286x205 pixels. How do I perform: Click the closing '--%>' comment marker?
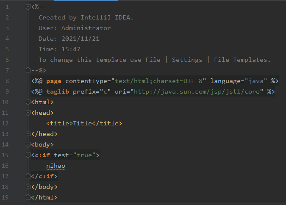(39, 70)
